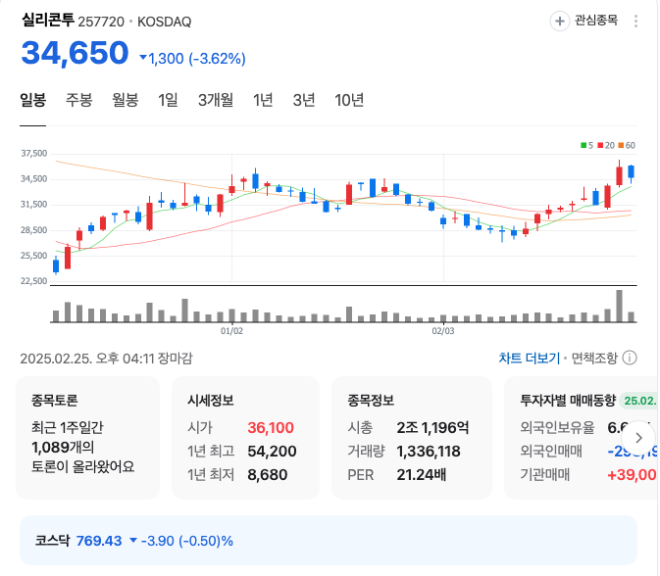Click the 외국인매매 row label
This screenshot has height=576, width=660.
[551, 452]
